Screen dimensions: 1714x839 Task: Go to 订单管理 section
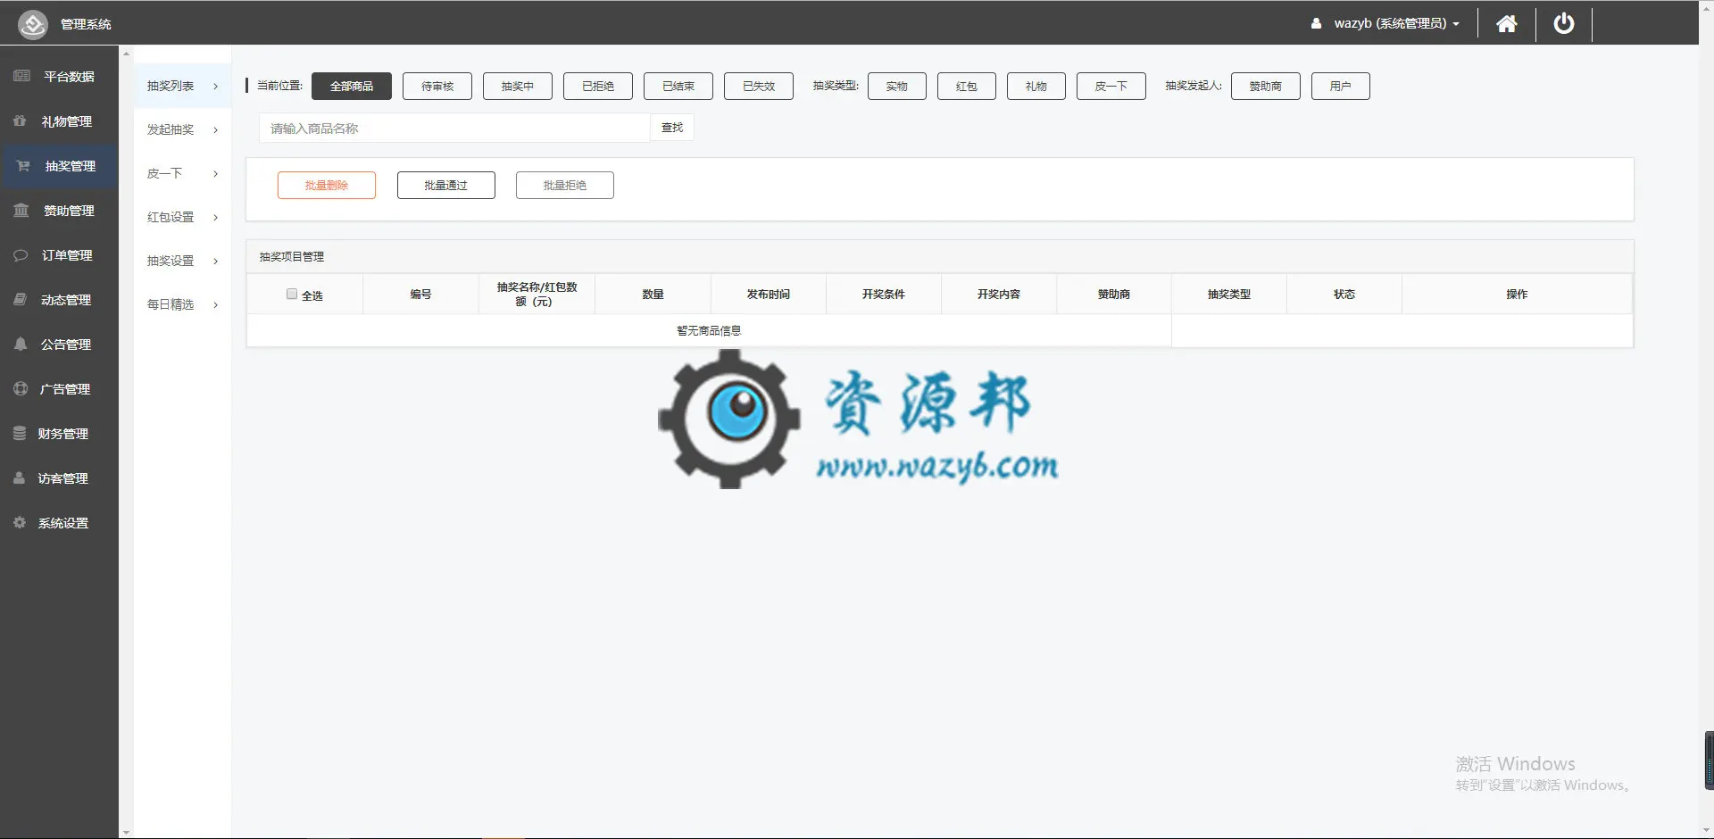click(59, 255)
